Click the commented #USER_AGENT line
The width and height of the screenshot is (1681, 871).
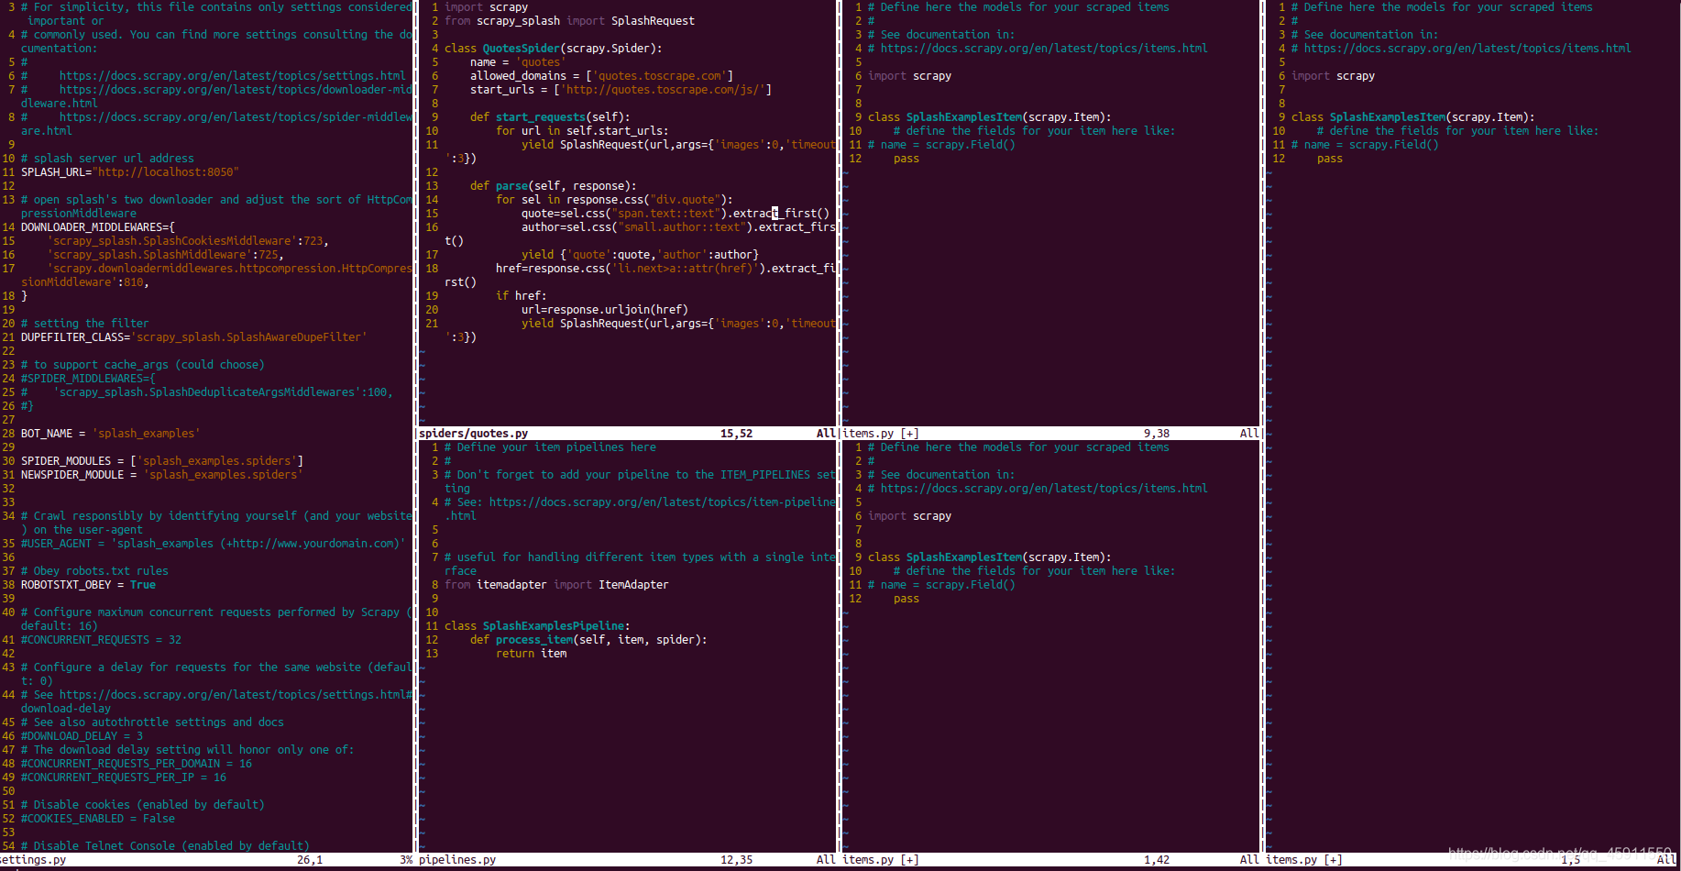213,544
